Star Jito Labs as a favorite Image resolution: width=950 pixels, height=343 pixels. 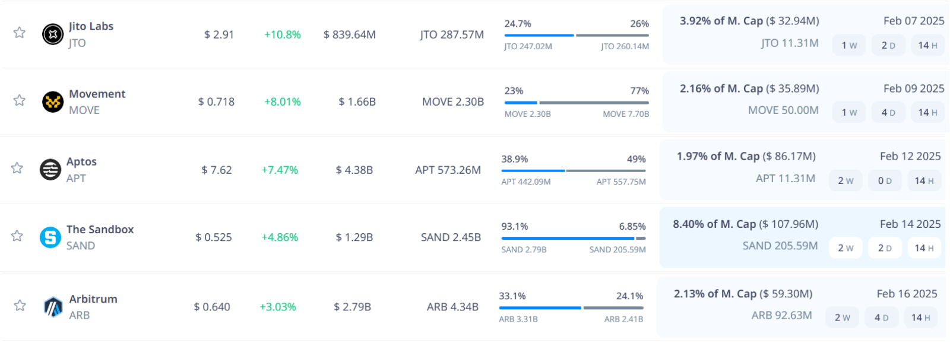[20, 33]
